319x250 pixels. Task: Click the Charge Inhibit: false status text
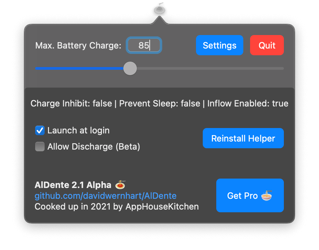71,103
